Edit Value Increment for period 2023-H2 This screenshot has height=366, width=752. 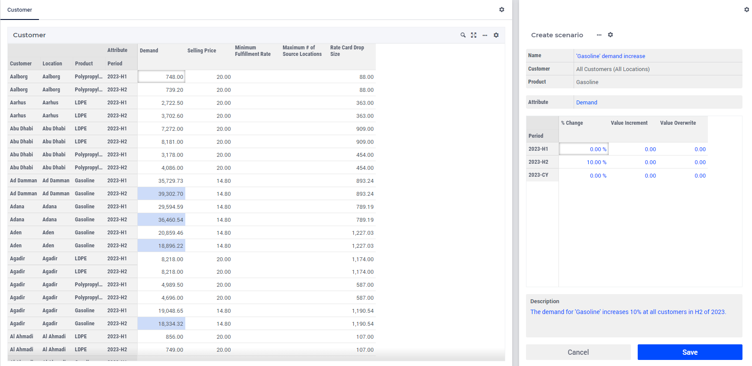[633, 162]
